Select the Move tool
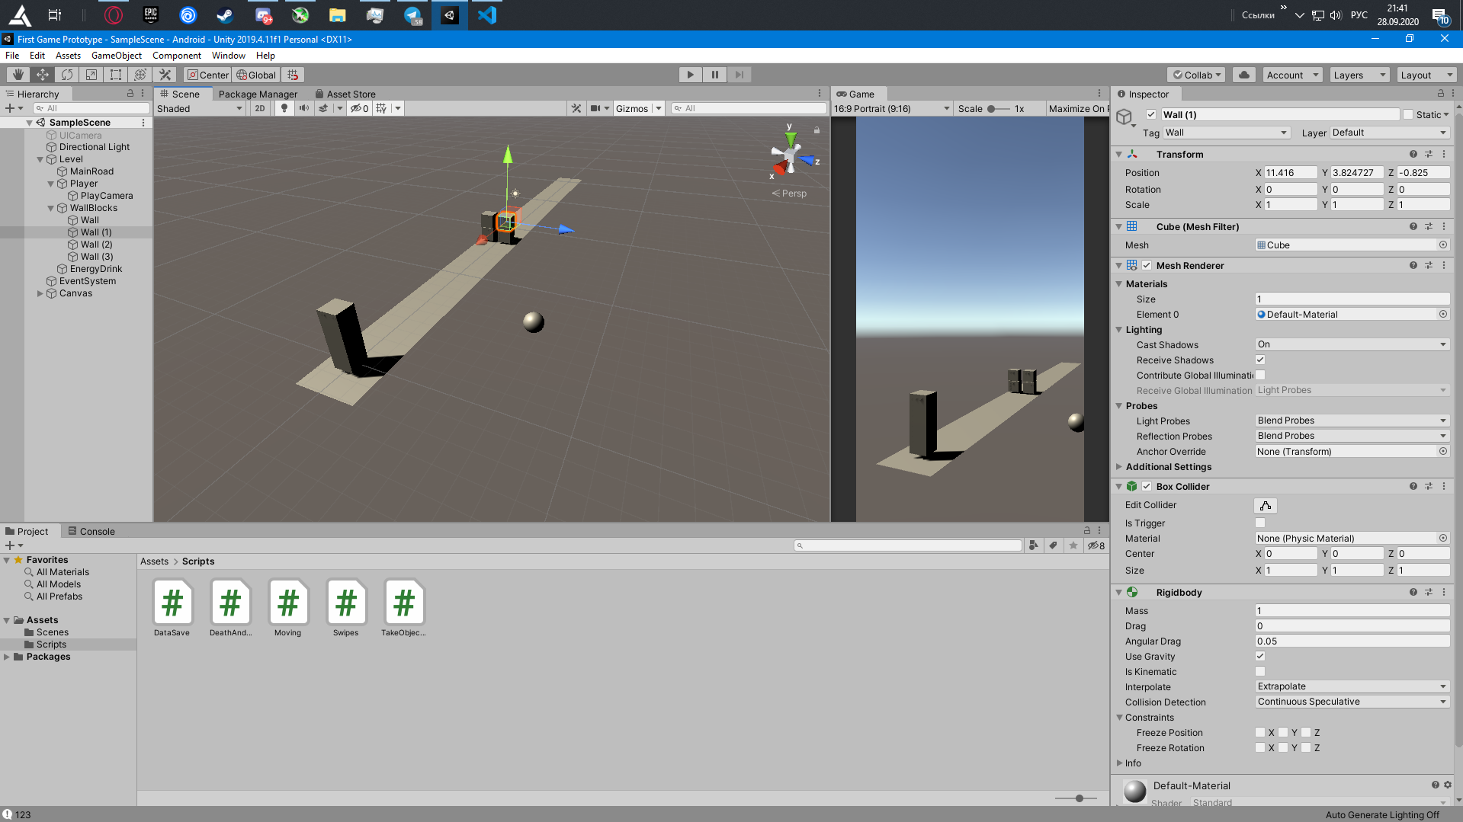Screen dimensions: 1463x822 click(42, 75)
